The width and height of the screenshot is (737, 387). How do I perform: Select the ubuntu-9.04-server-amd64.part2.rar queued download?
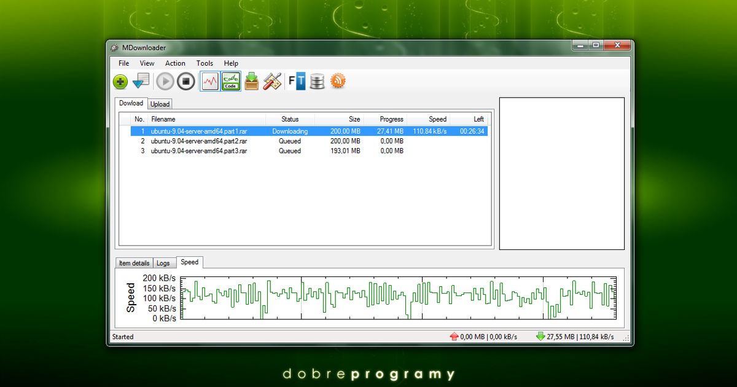[197, 141]
